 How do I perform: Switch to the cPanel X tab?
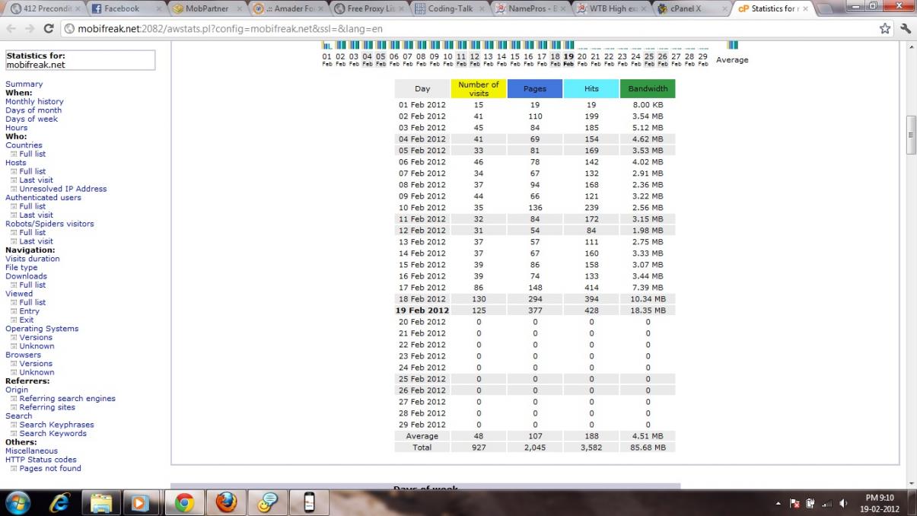tap(691, 8)
